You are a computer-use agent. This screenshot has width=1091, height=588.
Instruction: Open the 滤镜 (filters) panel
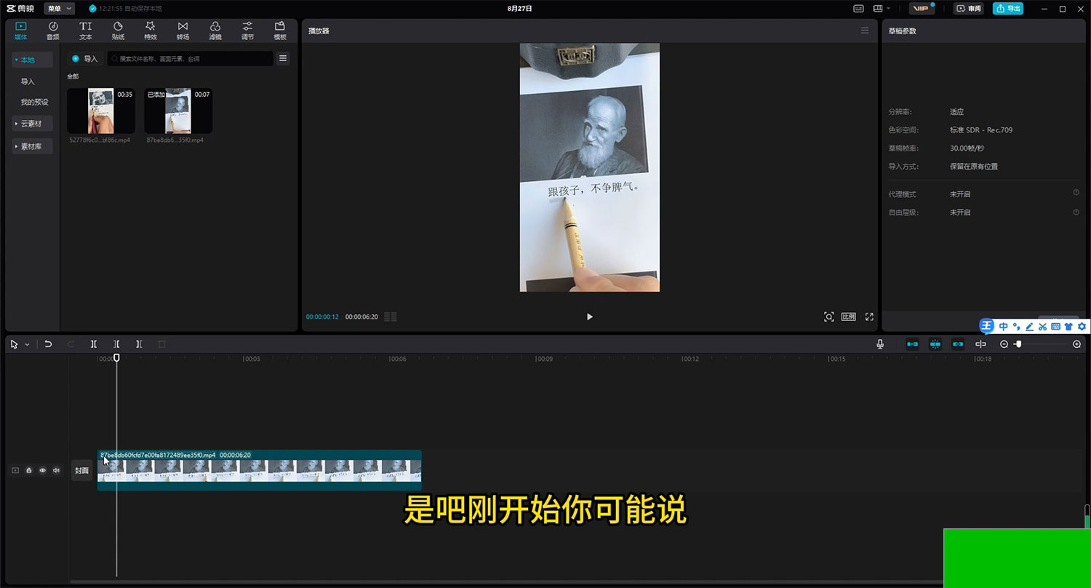pyautogui.click(x=215, y=31)
